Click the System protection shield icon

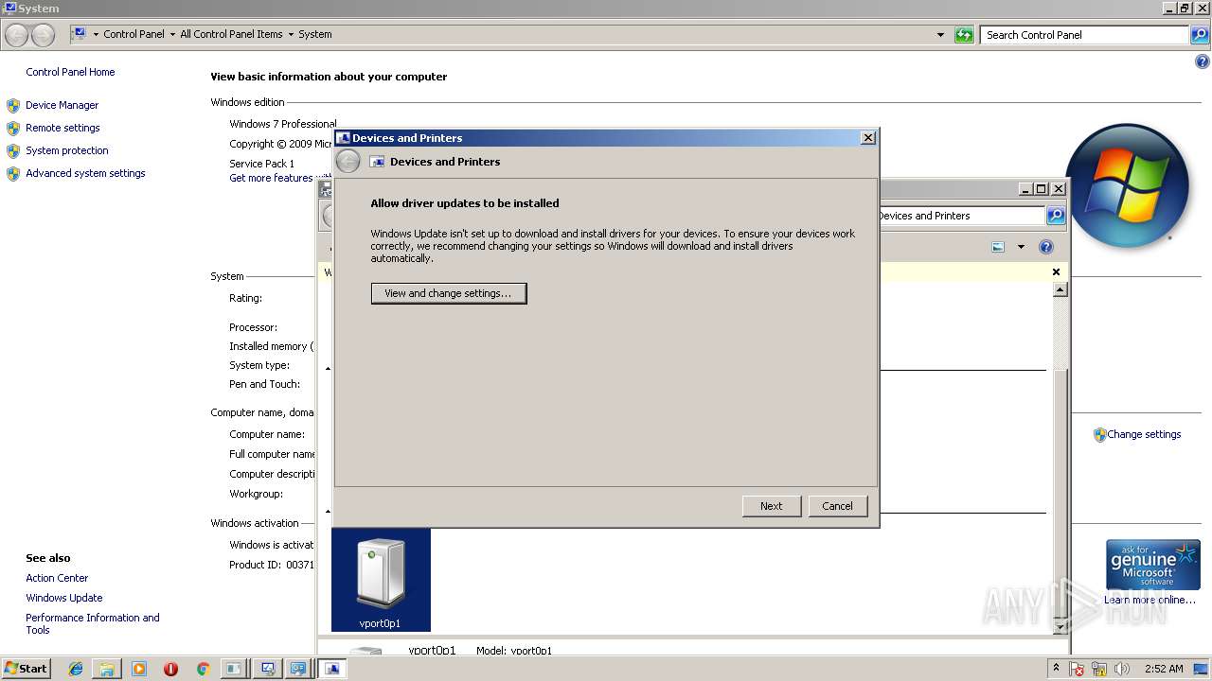click(x=13, y=150)
